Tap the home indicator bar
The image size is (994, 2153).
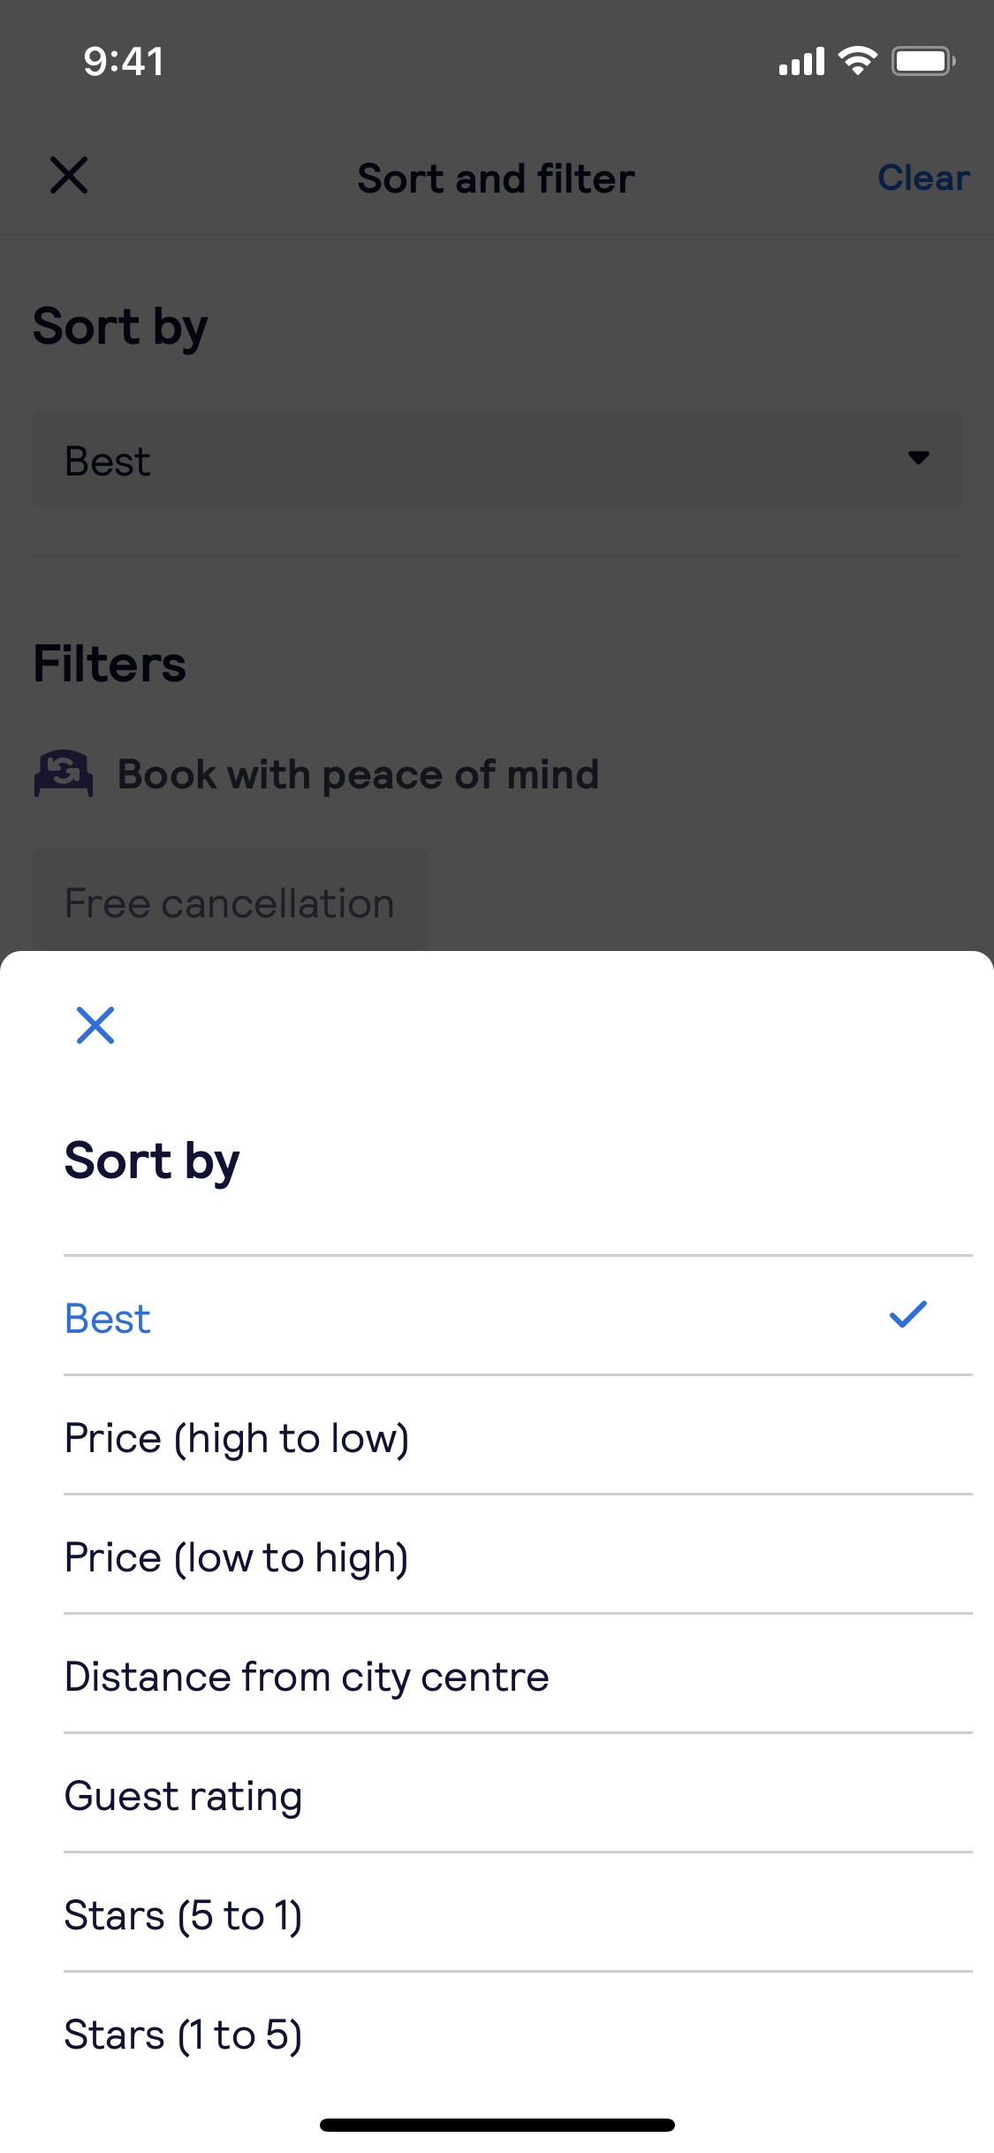click(497, 2125)
